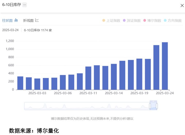185x135 pixels.
Task: Click the orange 上证指数 legend dot
Action: click(104, 20)
